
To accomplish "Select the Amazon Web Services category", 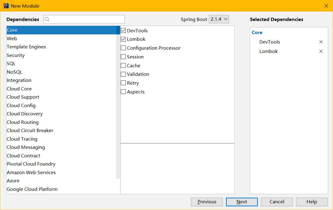I will click(61, 173).
